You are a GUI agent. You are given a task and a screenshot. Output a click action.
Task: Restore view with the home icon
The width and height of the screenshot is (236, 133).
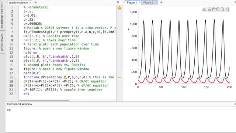[x=227, y=10]
